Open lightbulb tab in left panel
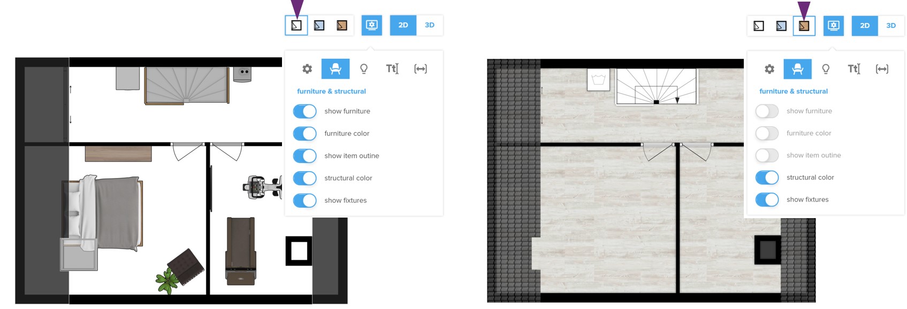Screen dimensions: 907x309 (x=364, y=69)
